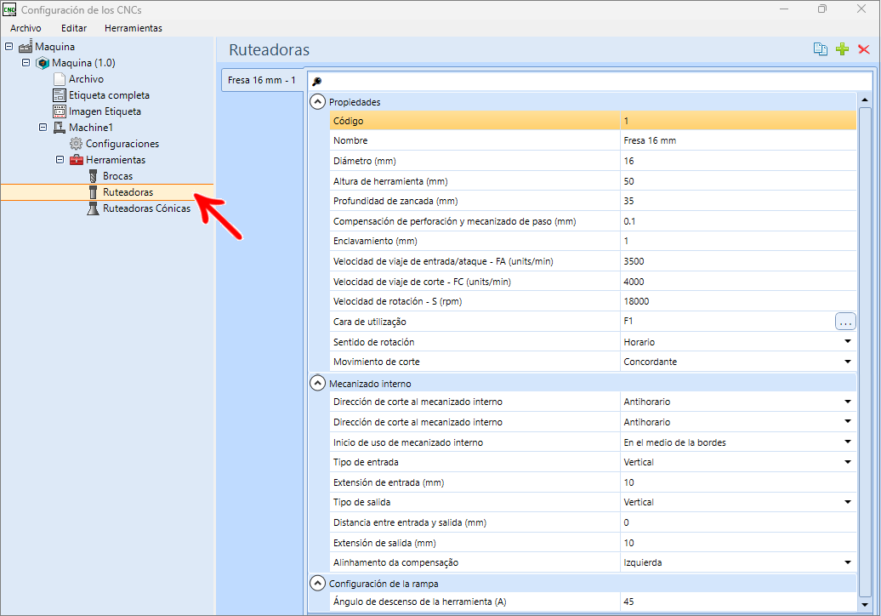Click the Ruteadoras Cónicas conical bit icon
This screenshot has height=616, width=881.
pyautogui.click(x=94, y=208)
